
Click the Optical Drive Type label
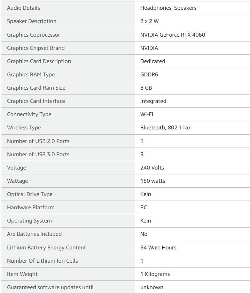pyautogui.click(x=30, y=194)
